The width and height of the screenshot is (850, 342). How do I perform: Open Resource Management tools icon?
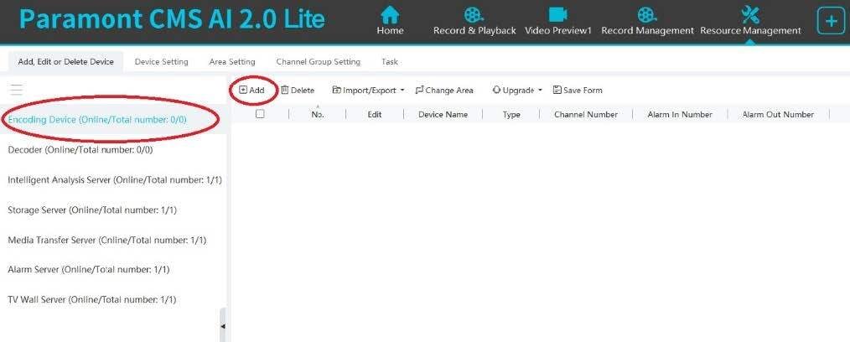click(750, 14)
